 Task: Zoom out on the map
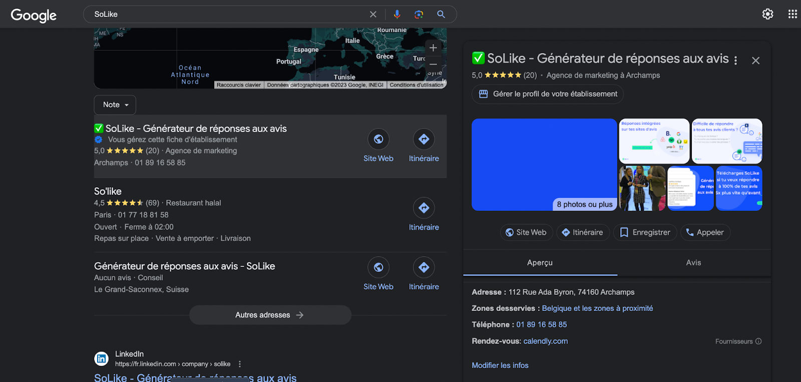coord(433,65)
